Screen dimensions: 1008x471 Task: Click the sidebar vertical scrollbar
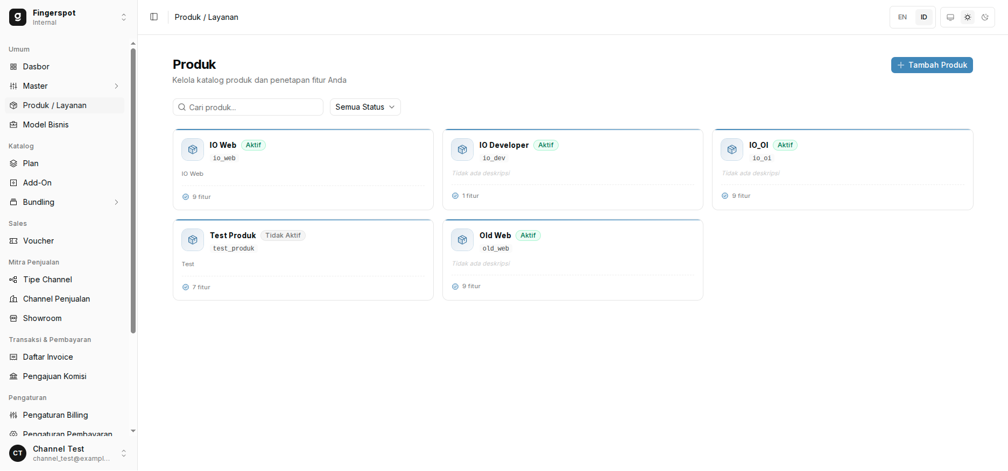[133, 191]
